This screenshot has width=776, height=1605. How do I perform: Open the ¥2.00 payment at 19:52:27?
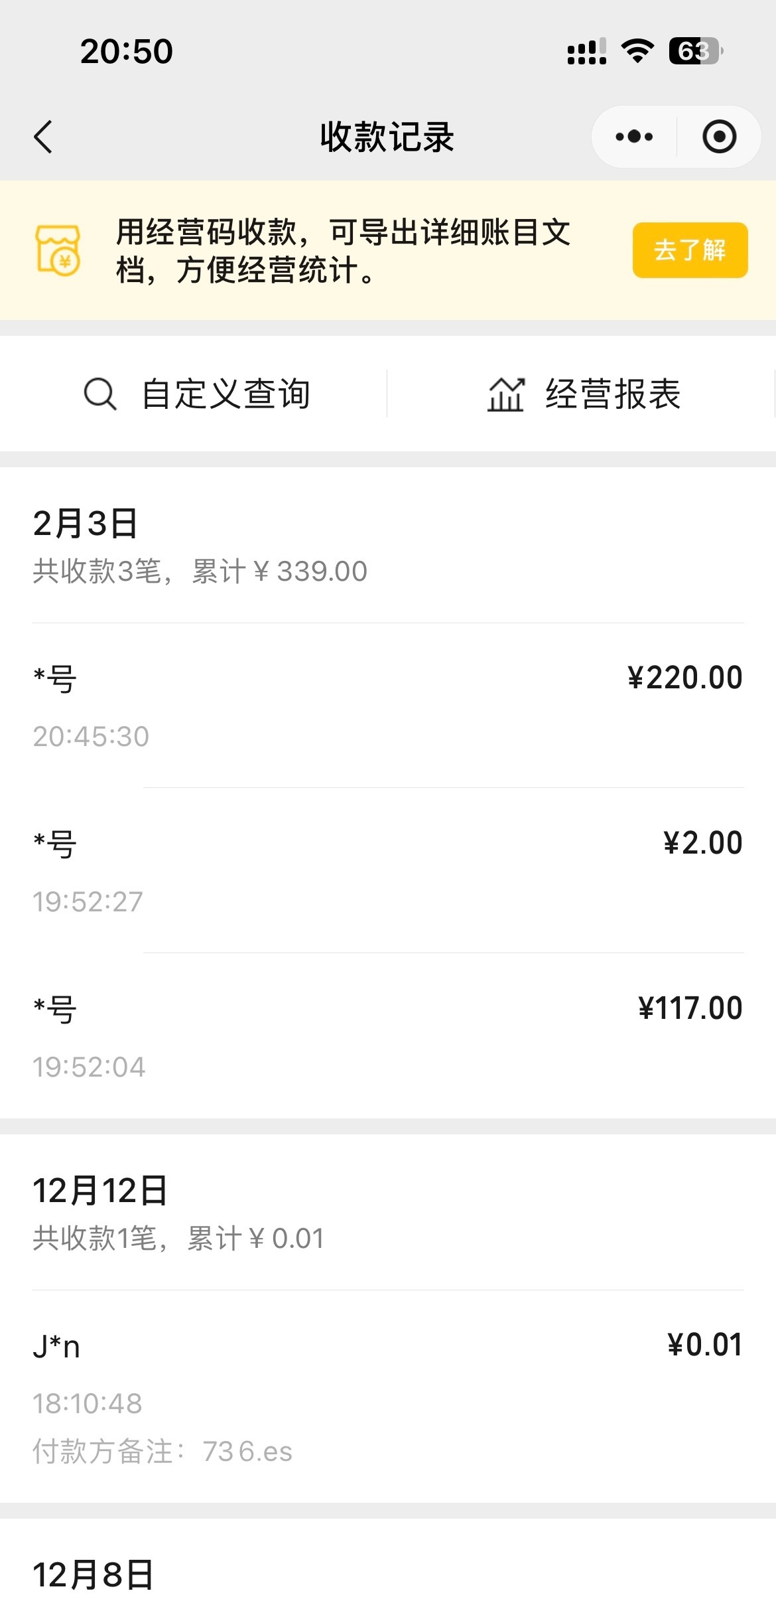pos(387,870)
